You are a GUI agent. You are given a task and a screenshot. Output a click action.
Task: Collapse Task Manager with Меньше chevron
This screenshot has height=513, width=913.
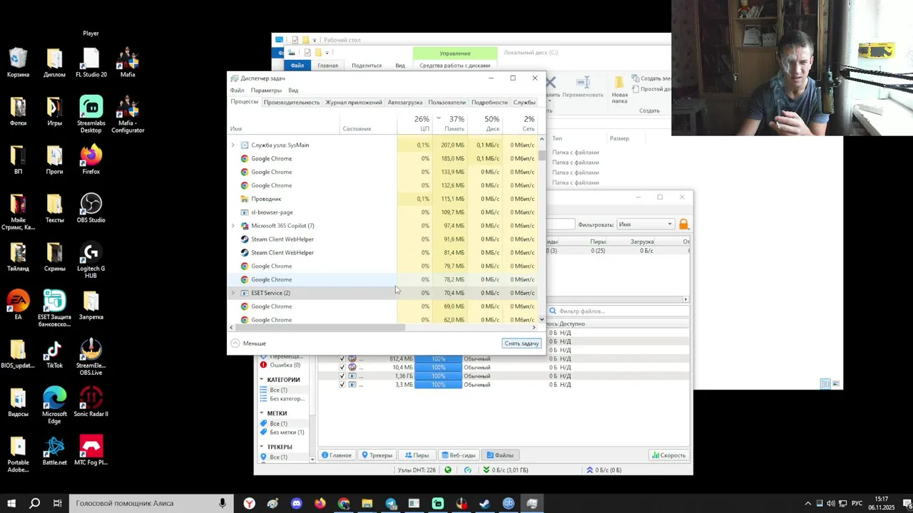point(235,343)
